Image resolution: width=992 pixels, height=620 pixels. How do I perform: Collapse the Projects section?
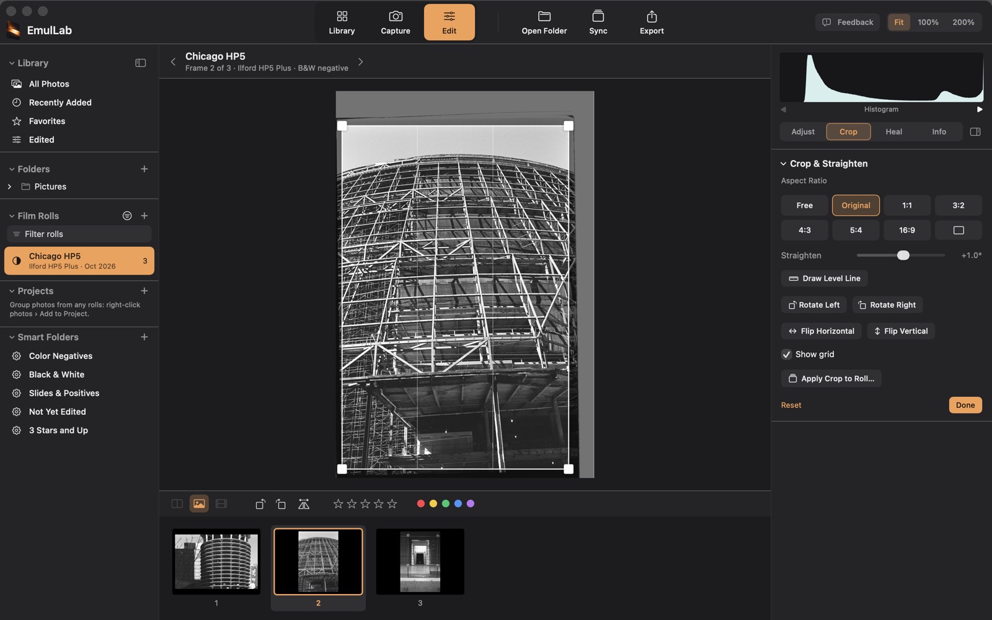pyautogui.click(x=11, y=291)
